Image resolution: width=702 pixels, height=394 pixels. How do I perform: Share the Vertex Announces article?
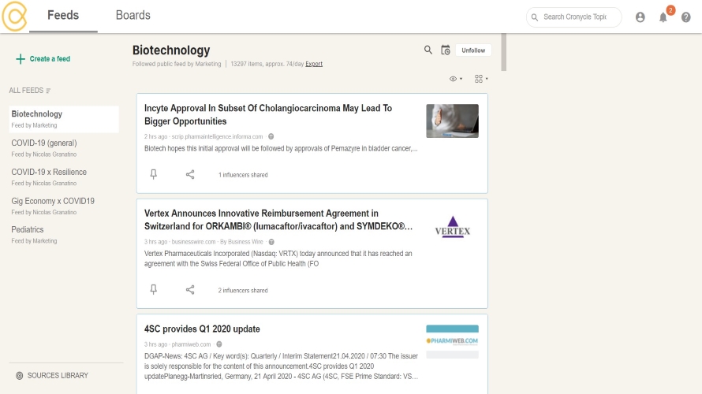click(x=190, y=290)
